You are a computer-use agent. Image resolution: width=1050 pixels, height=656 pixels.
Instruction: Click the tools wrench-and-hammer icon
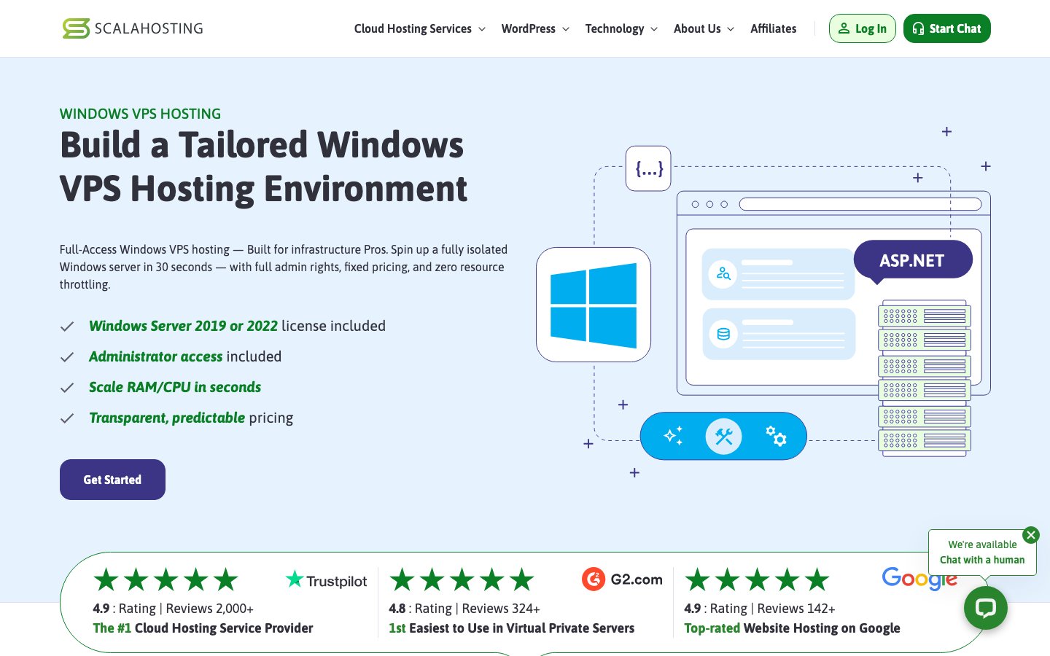[723, 436]
